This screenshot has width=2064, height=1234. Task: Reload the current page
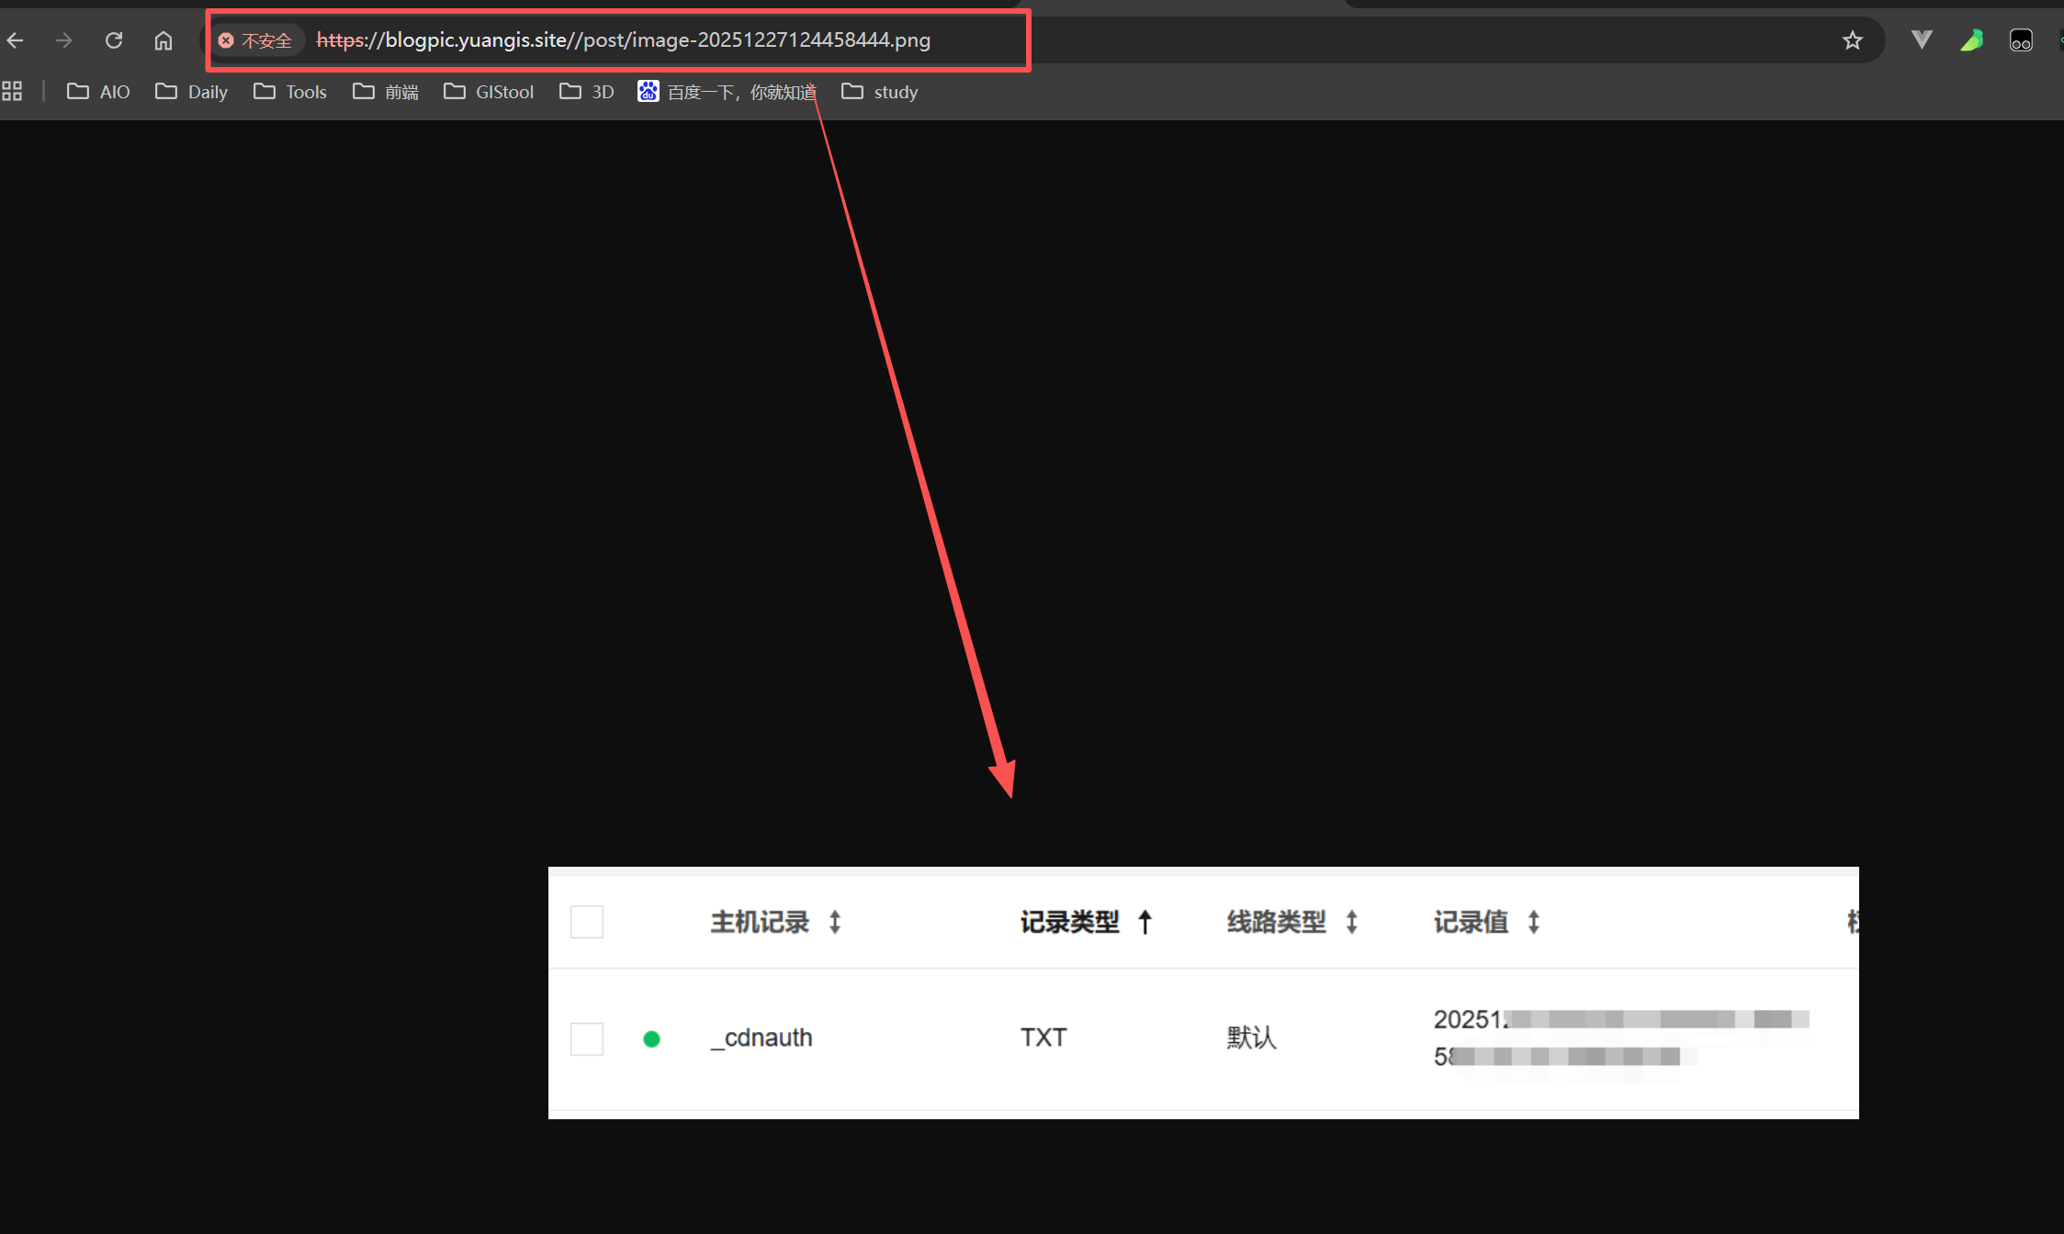tap(114, 40)
